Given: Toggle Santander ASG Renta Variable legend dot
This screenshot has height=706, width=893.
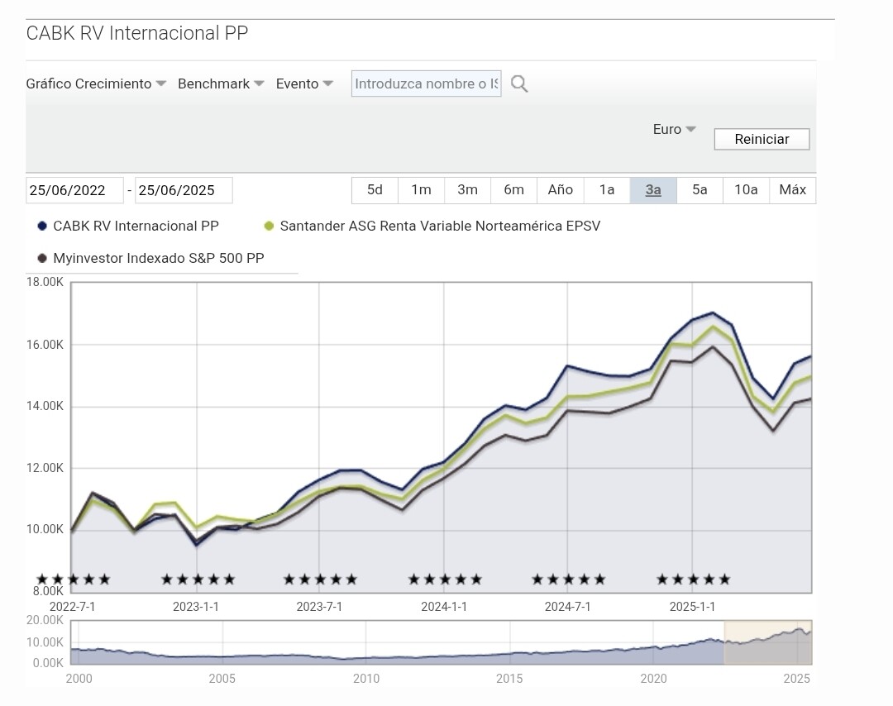Looking at the screenshot, I should pyautogui.click(x=269, y=226).
